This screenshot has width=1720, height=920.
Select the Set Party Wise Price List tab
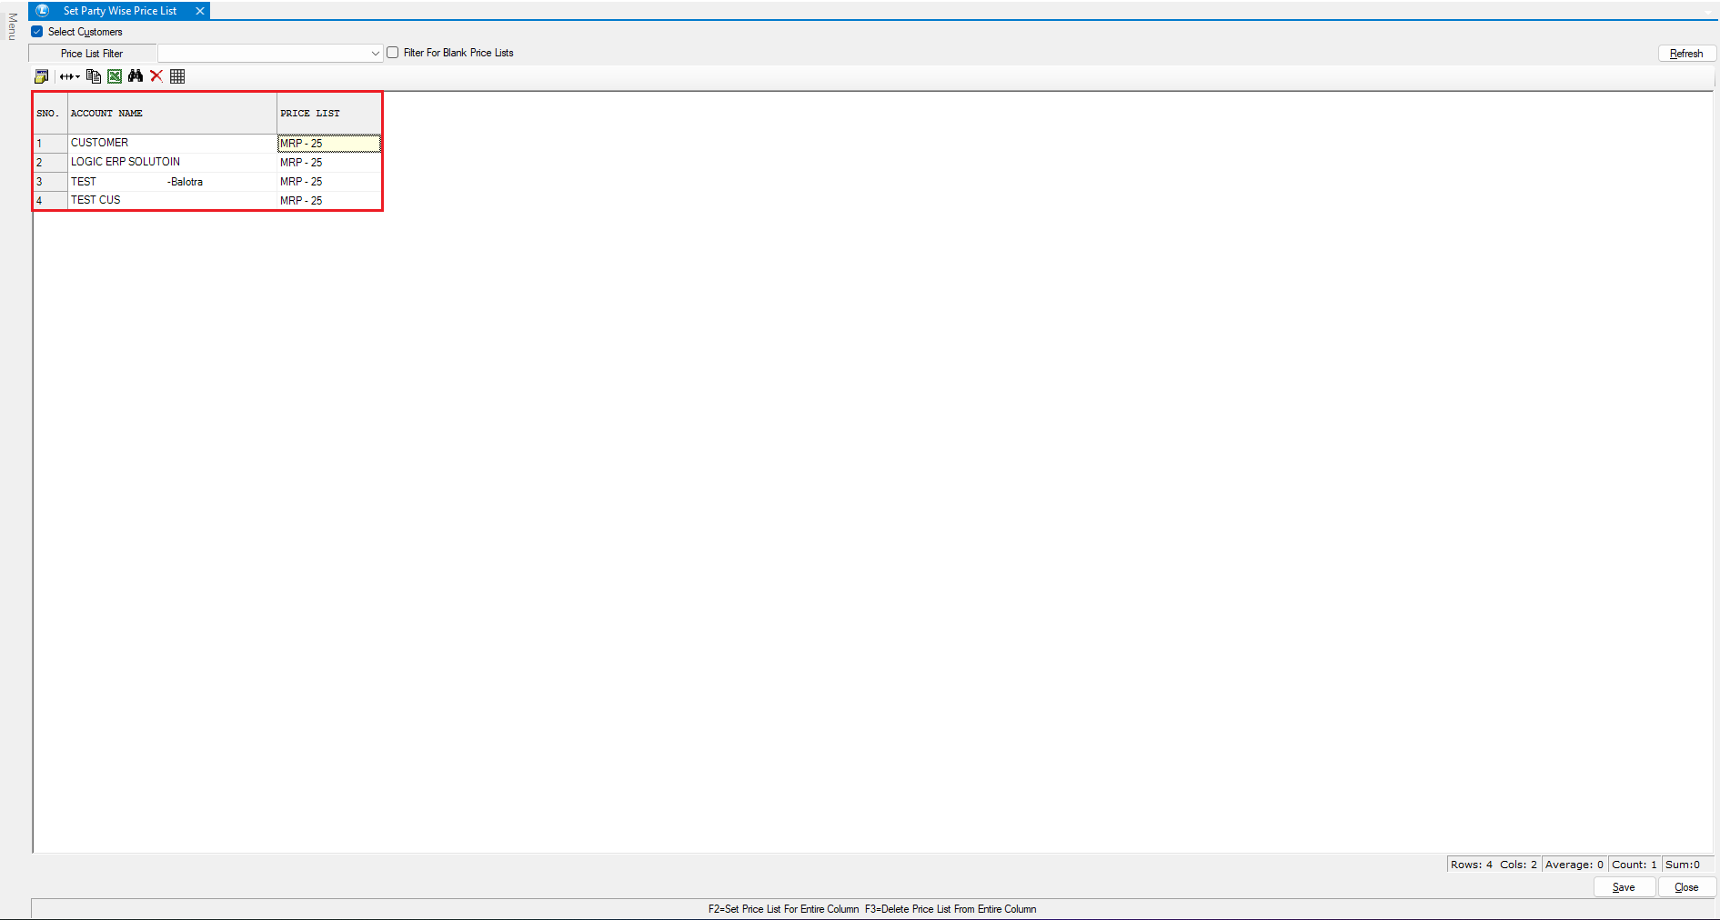[120, 11]
